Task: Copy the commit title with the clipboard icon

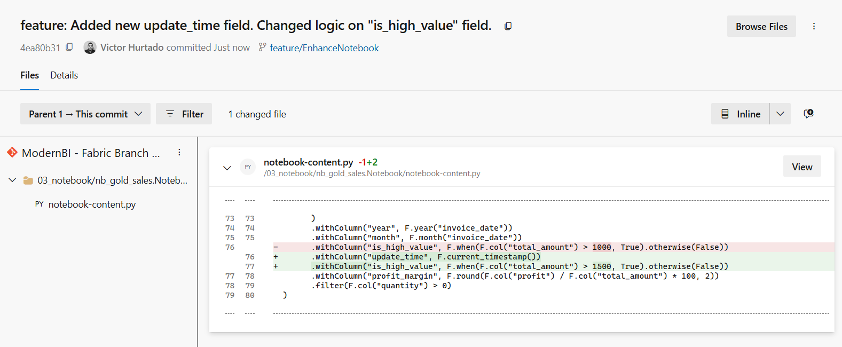Action: 508,26
